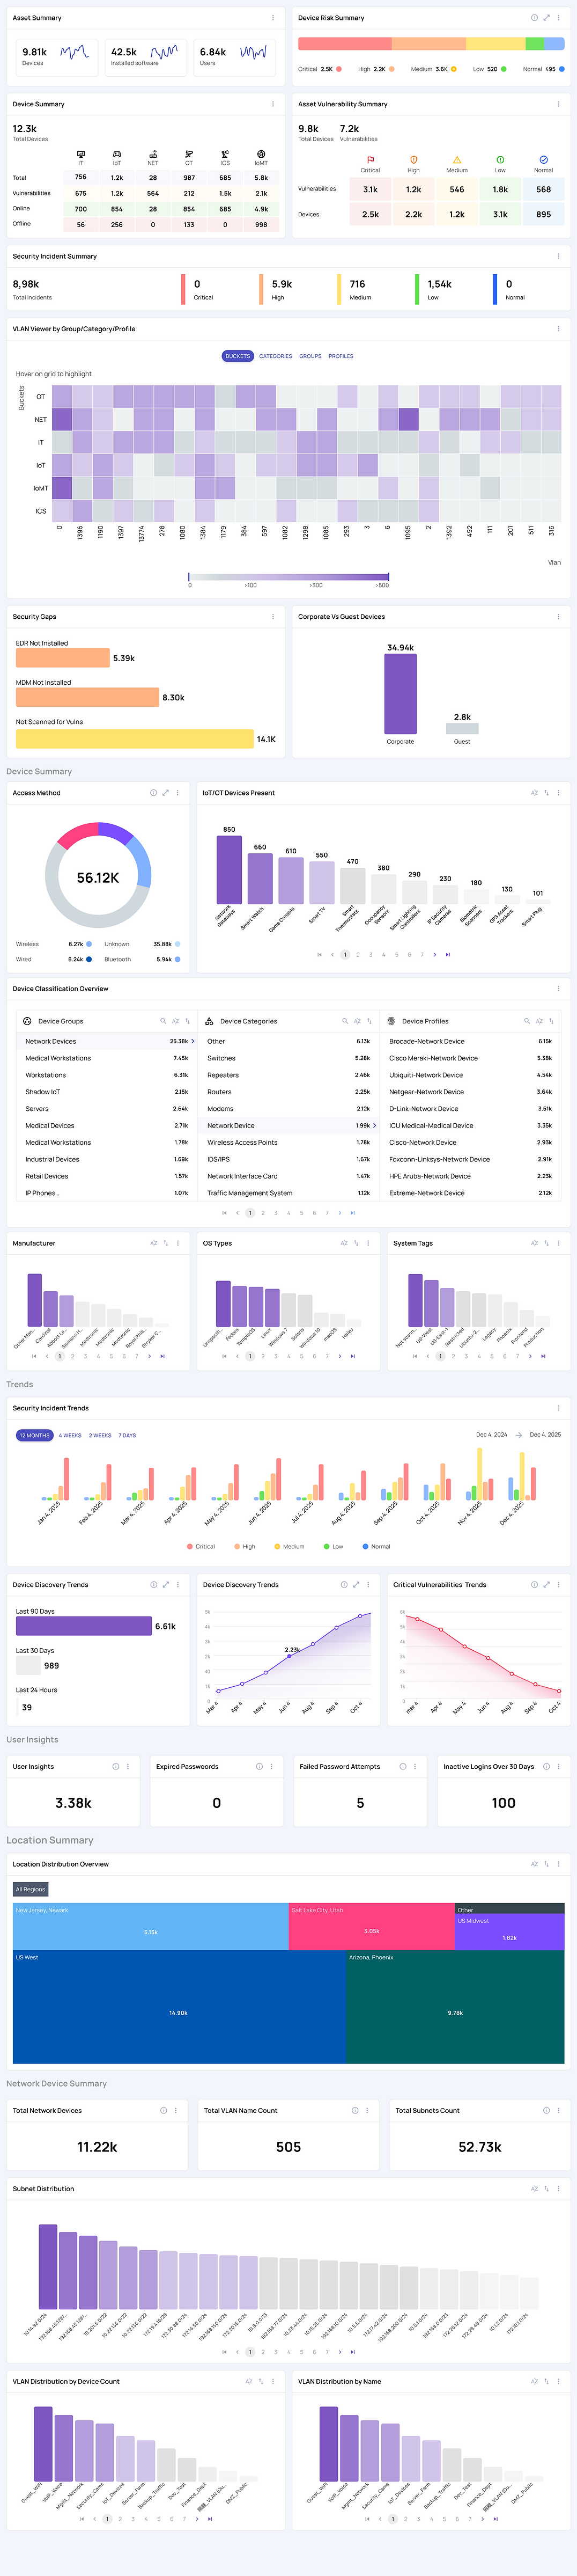Expand Access Method card to fullscreen

point(165,793)
